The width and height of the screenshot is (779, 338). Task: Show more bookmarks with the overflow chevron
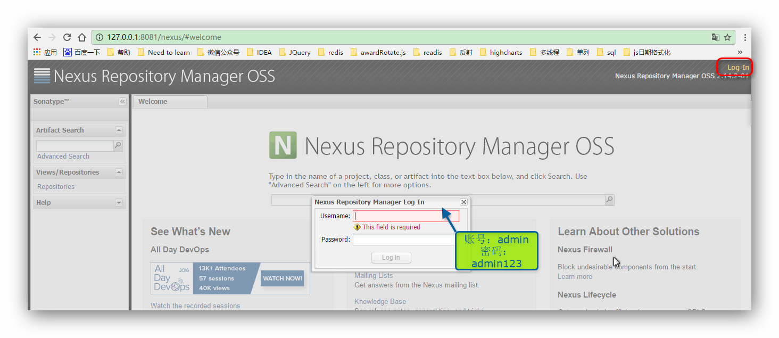tap(740, 52)
